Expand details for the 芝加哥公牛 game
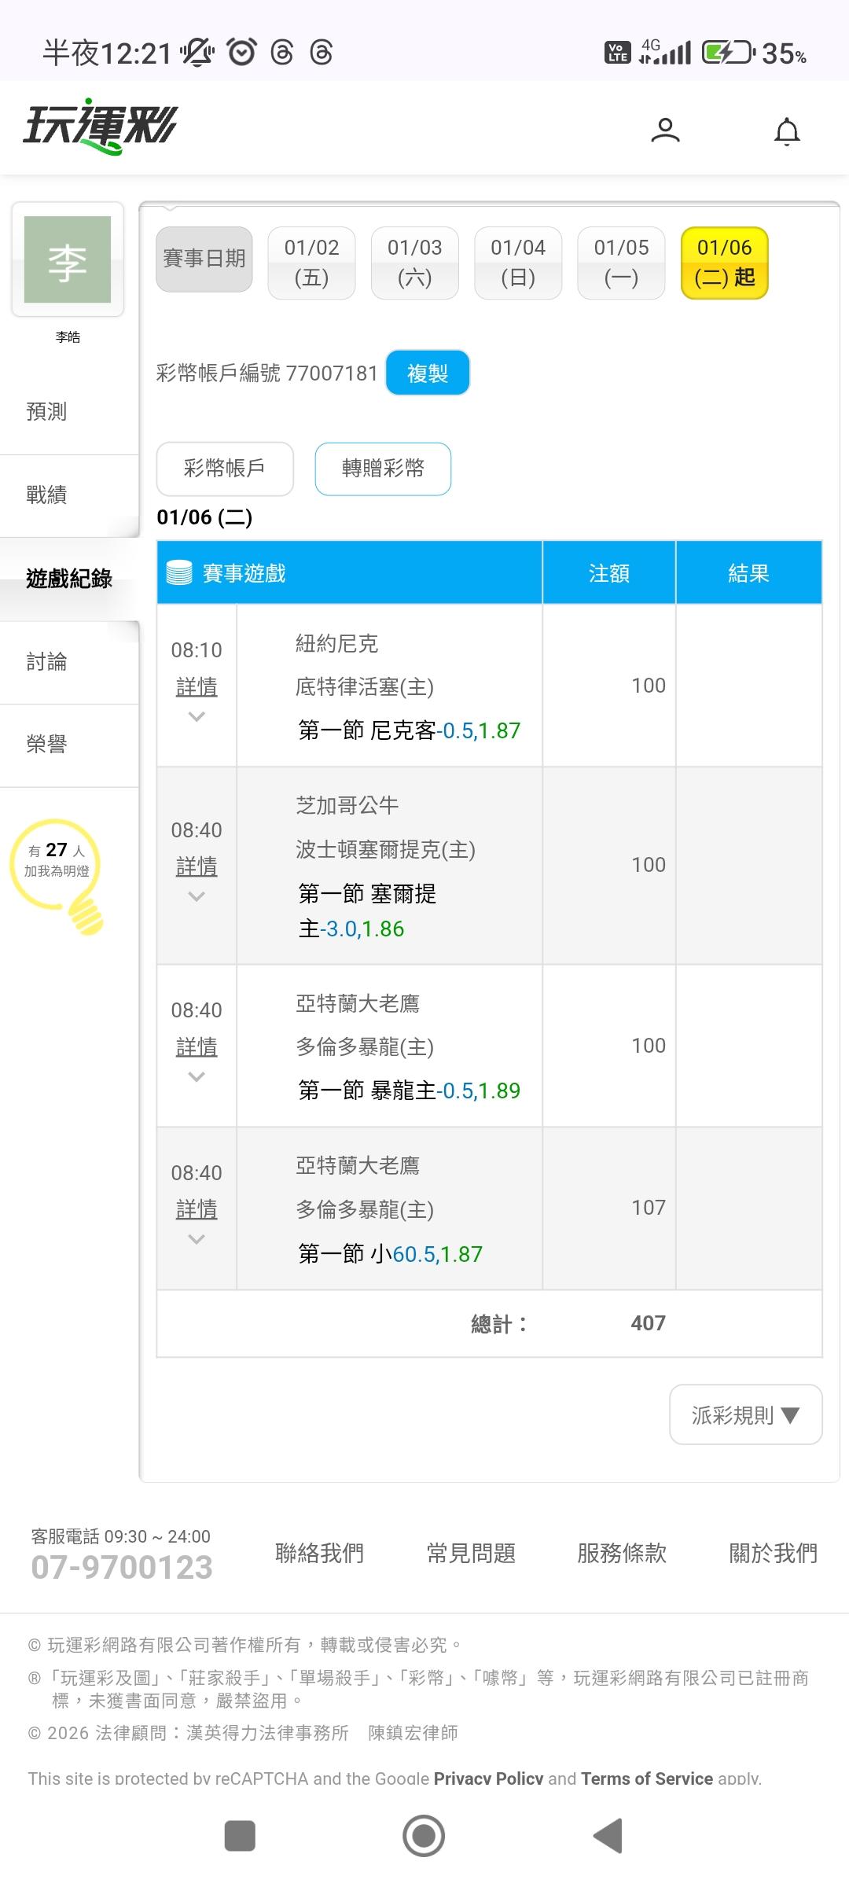 pyautogui.click(x=197, y=866)
